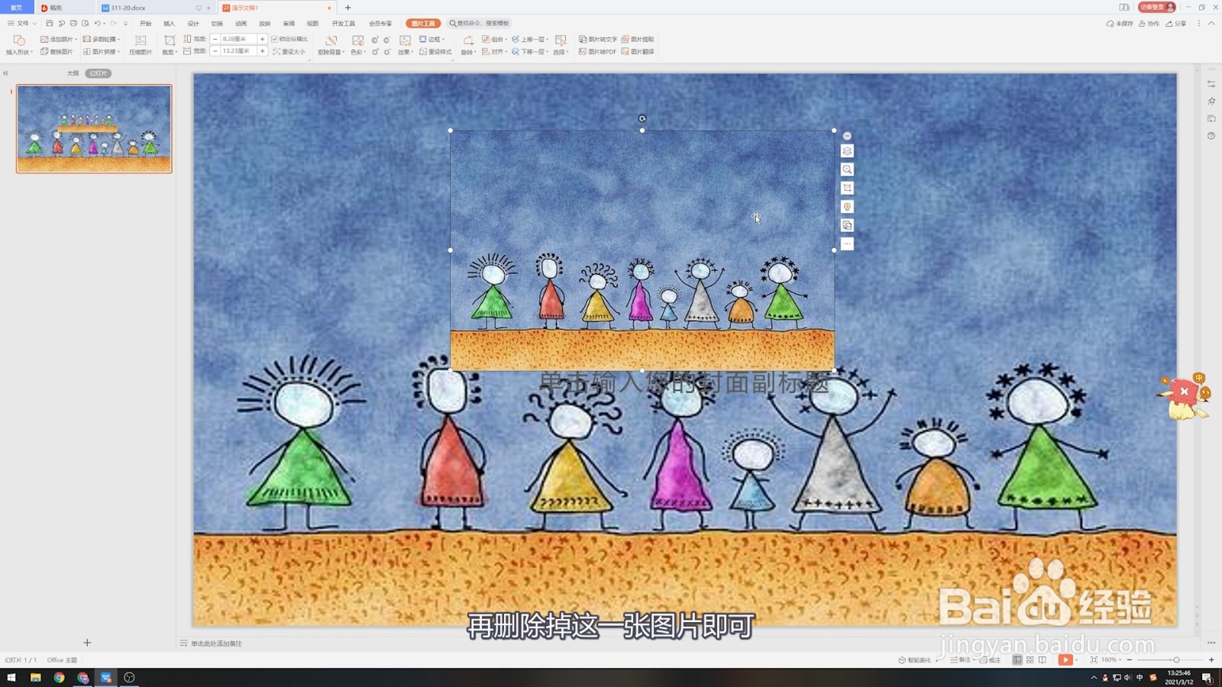1222x687 pixels.
Task: Click the zoom in plus button
Action: (1211, 660)
